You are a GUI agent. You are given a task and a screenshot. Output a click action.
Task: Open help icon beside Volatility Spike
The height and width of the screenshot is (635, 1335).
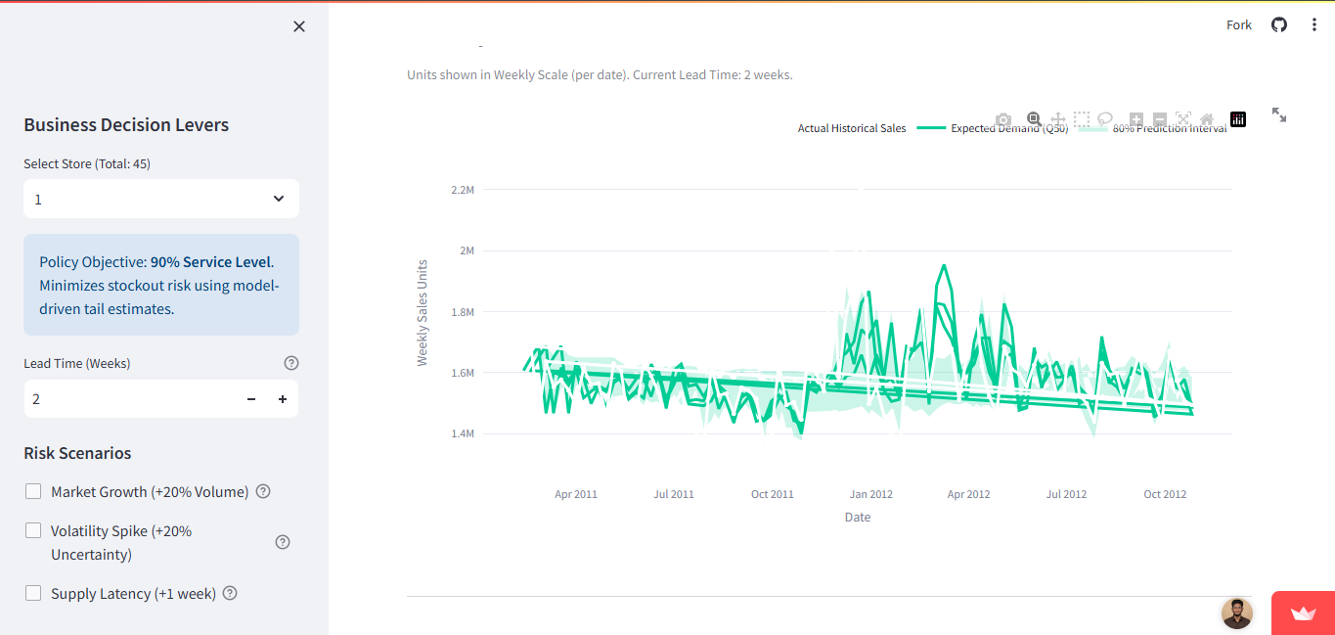click(x=283, y=542)
